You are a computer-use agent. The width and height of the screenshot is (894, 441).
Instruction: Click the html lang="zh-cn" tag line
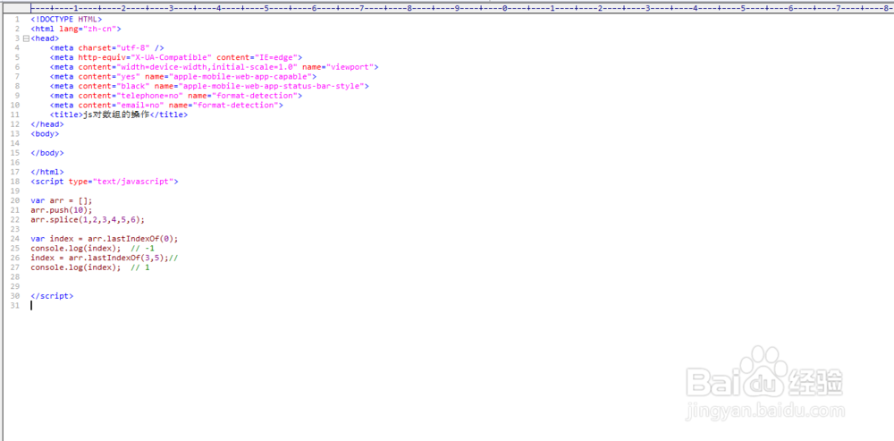tap(76, 29)
